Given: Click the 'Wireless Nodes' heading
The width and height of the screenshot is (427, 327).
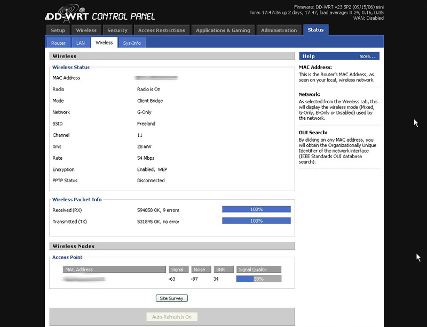Looking at the screenshot, I should click(x=74, y=246).
